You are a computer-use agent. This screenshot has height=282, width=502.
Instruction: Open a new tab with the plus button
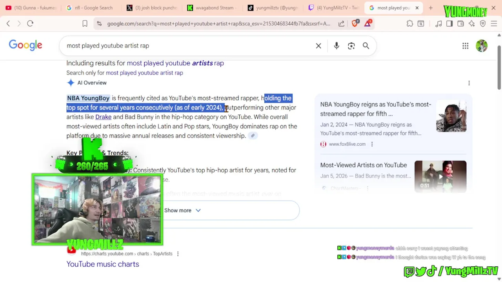click(x=431, y=8)
